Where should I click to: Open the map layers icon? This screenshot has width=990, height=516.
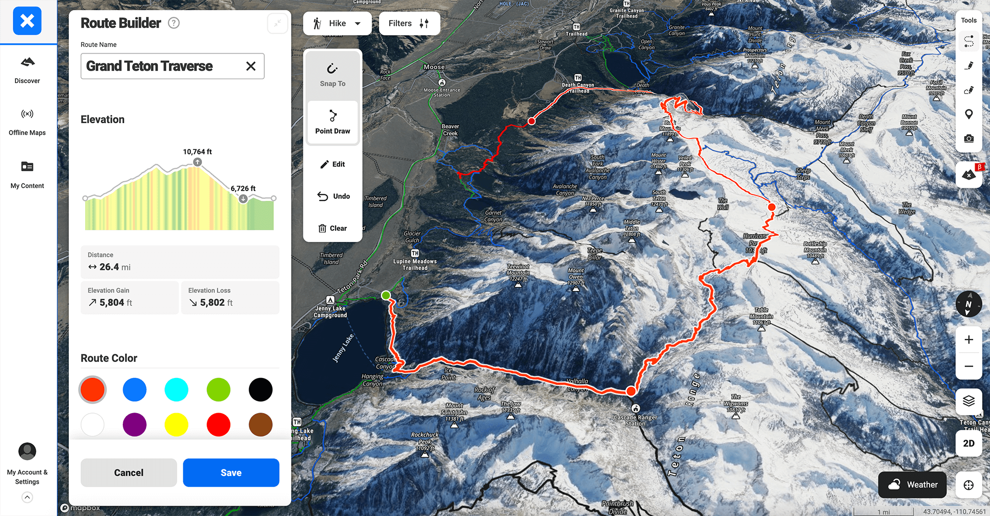tap(969, 401)
